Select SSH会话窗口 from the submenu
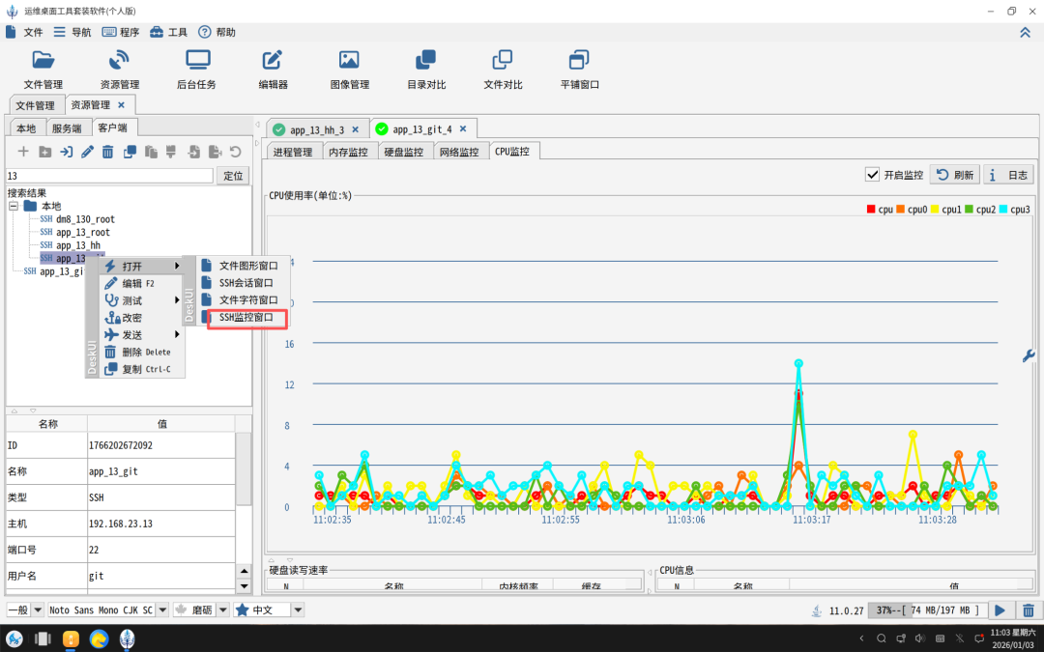The height and width of the screenshot is (652, 1044). tap(243, 283)
